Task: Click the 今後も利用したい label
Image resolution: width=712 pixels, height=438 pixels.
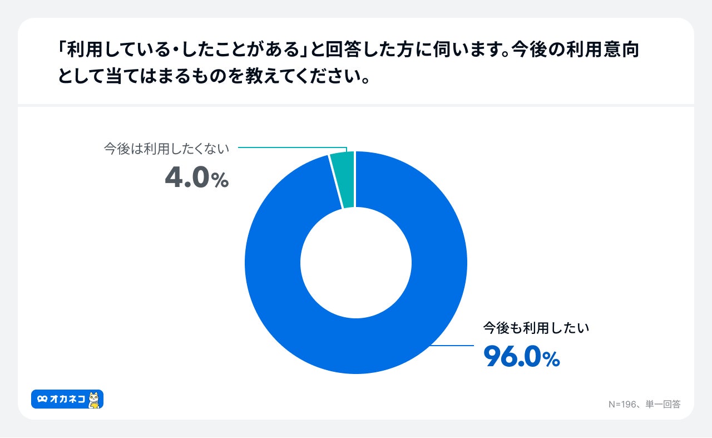Action: click(536, 328)
